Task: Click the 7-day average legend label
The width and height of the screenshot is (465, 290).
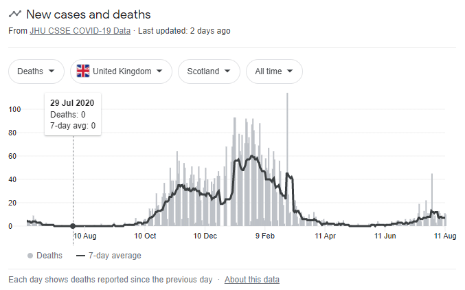Action: tap(115, 256)
